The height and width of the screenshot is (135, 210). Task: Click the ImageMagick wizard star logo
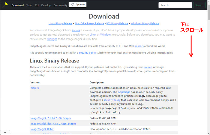5,5
